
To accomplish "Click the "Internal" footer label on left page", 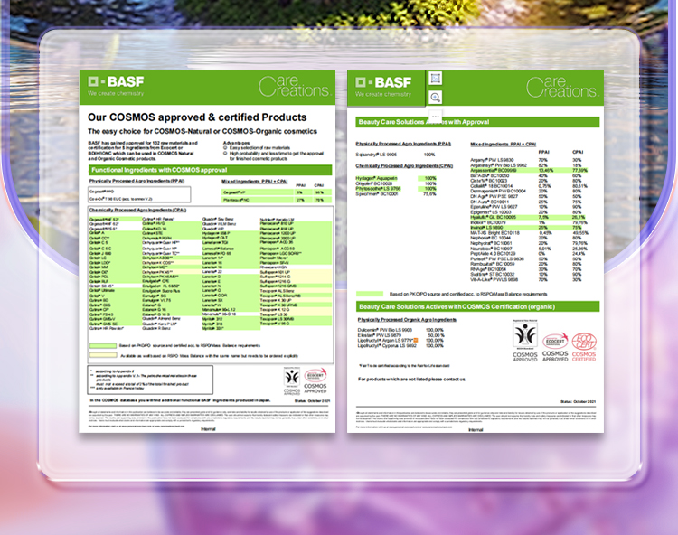I will 208,429.
